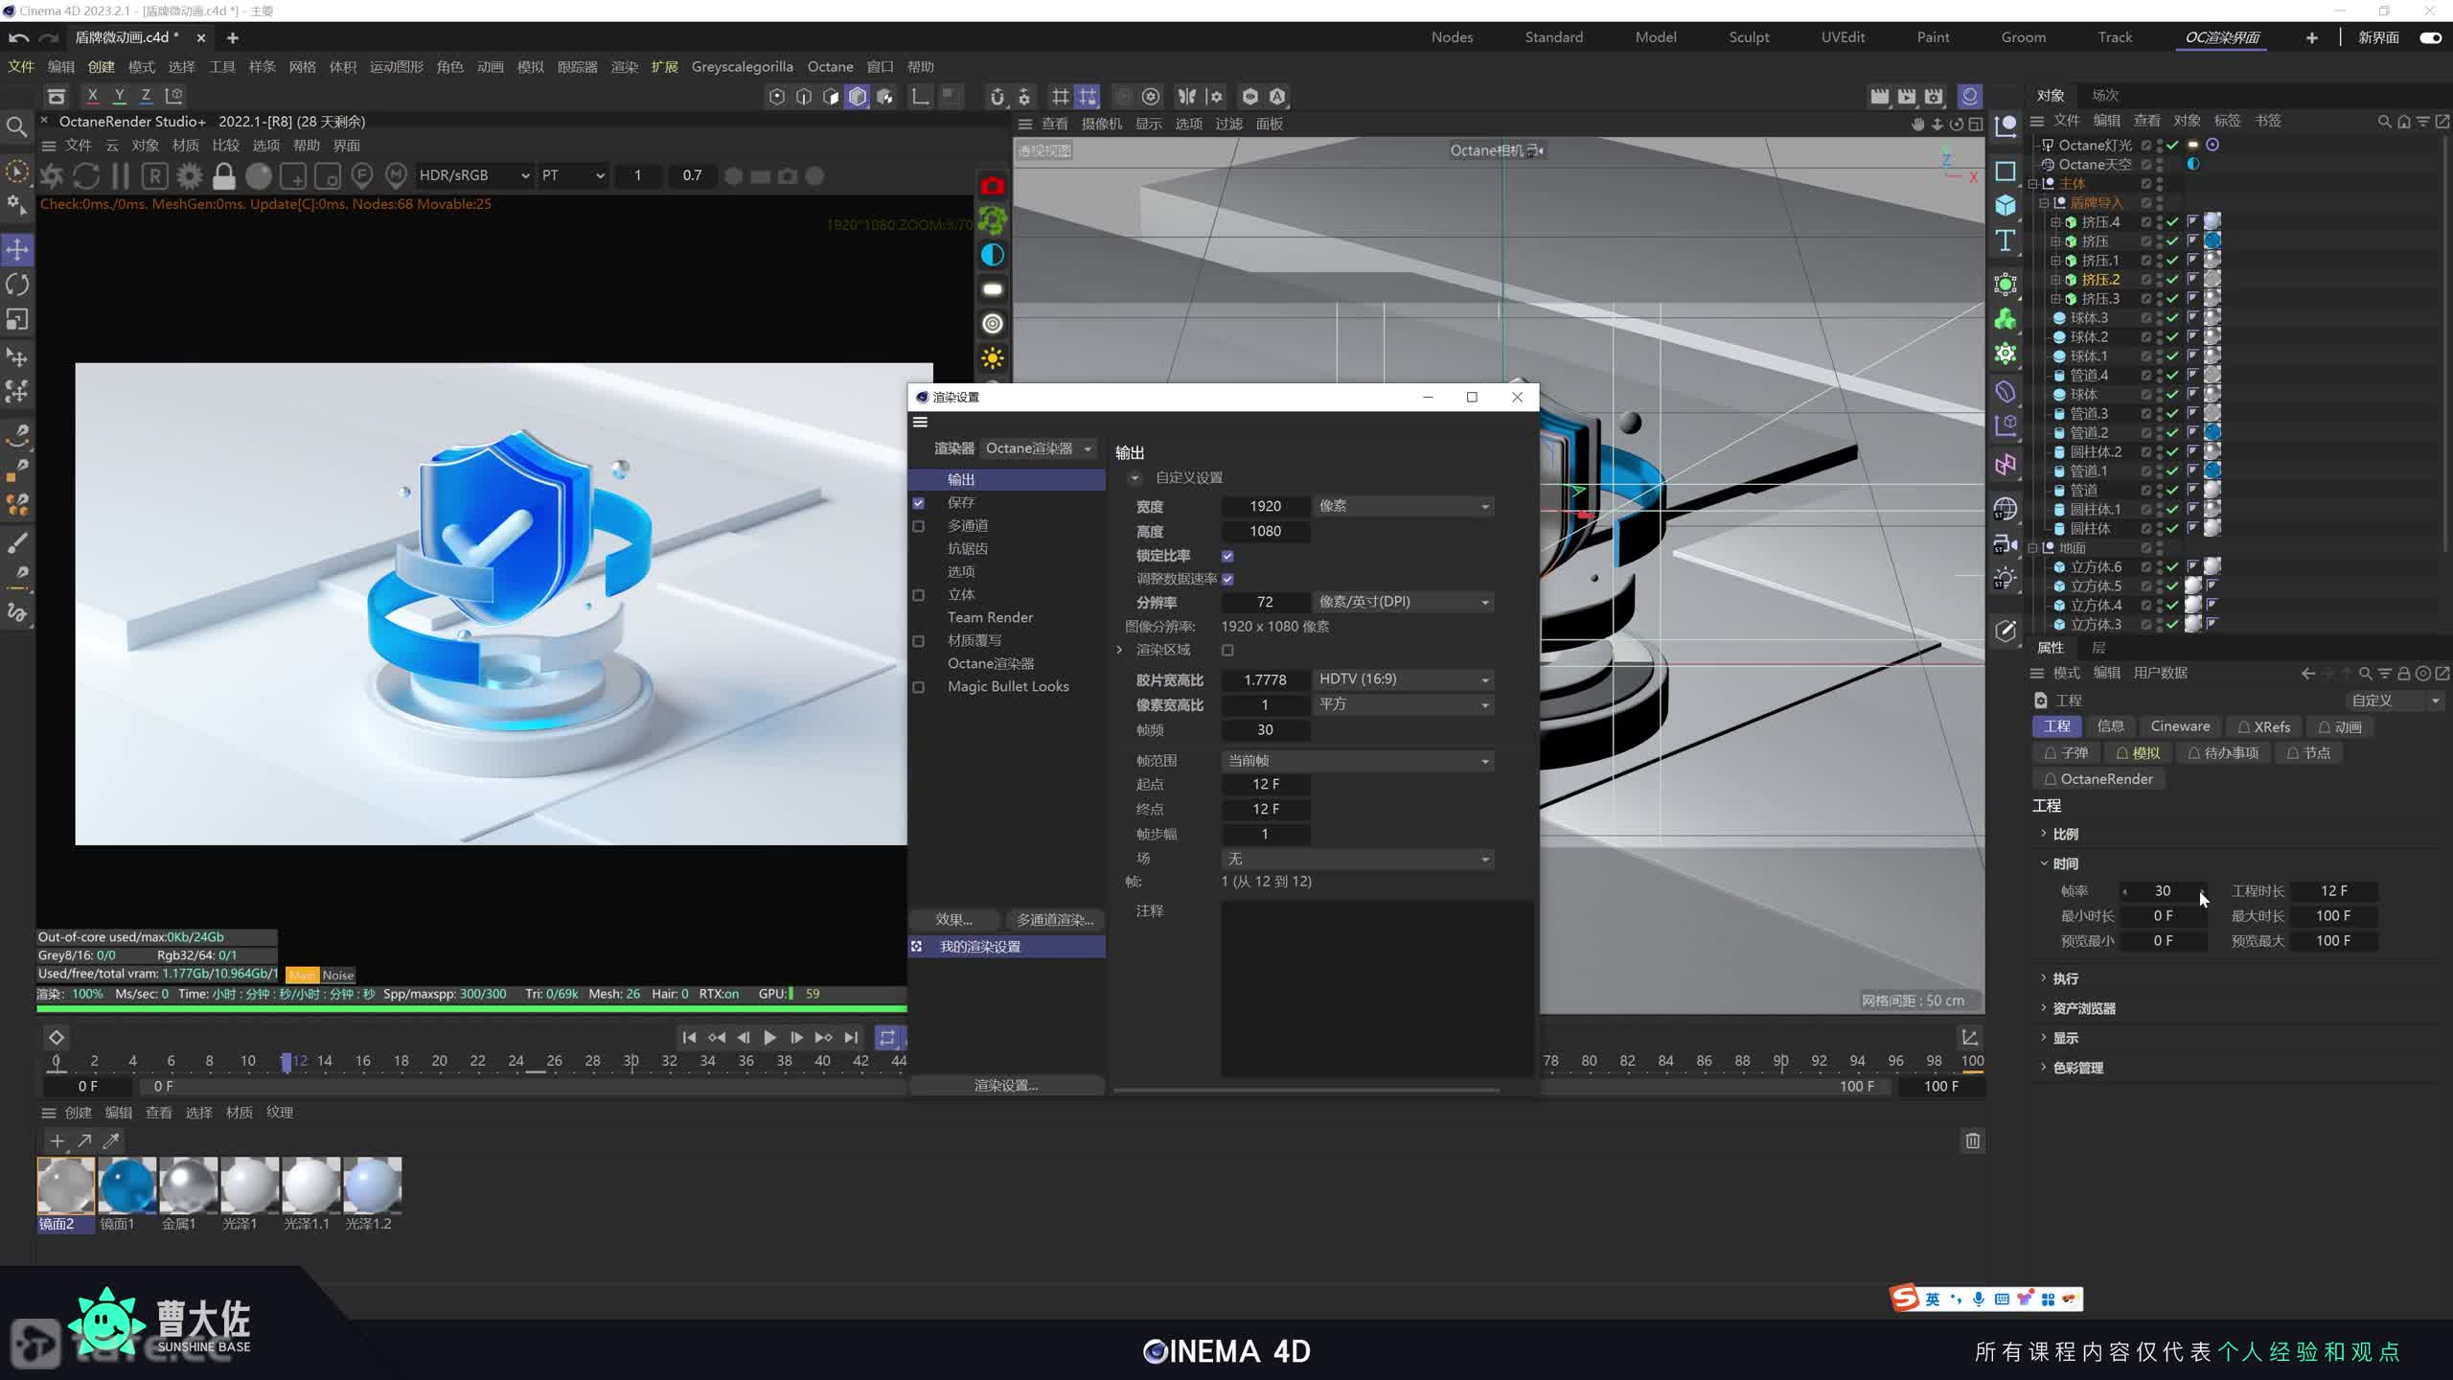Screen dimensions: 2453x1380
Task: Click the cube primitive icon
Action: point(2006,205)
